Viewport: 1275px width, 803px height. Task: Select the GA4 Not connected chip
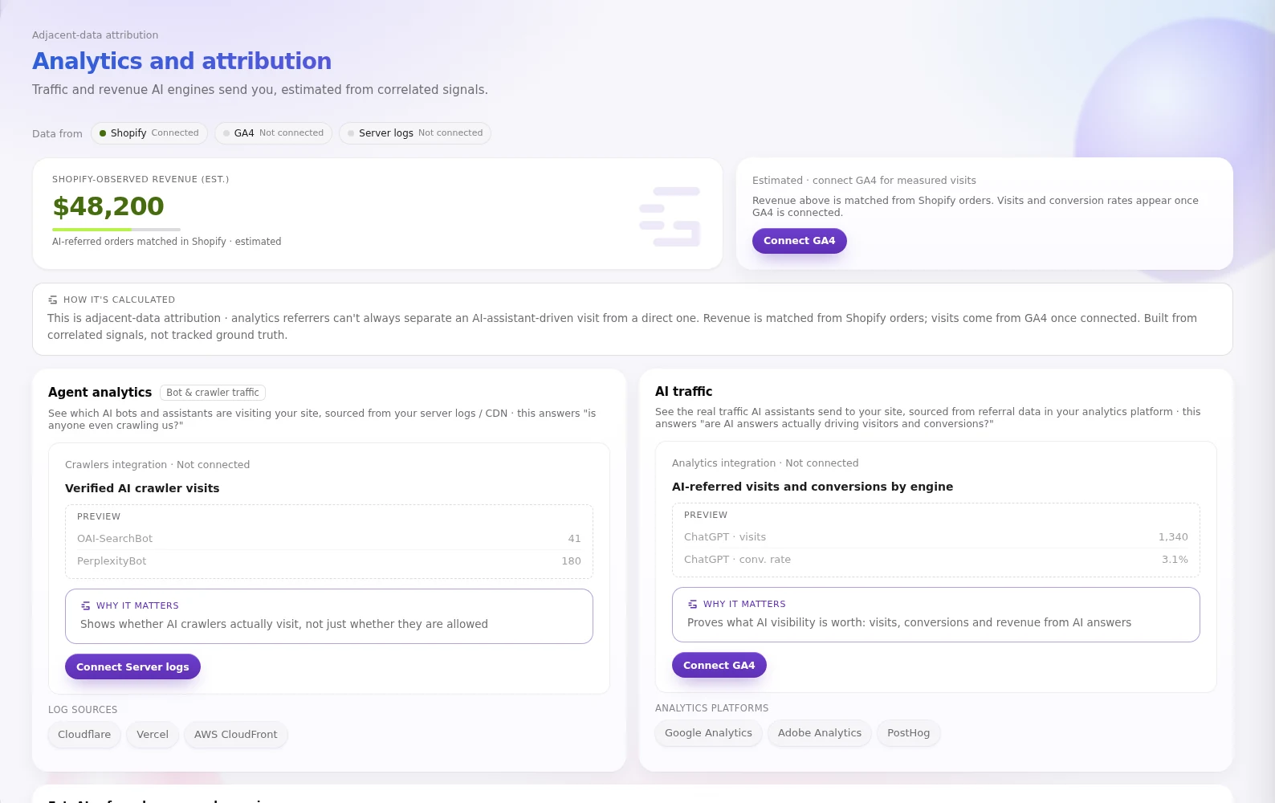(x=273, y=133)
